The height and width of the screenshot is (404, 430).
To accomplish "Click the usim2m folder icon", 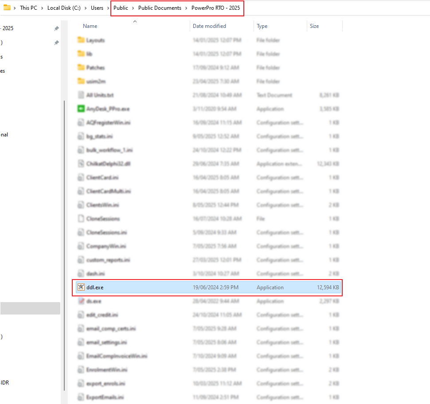I will tap(81, 81).
